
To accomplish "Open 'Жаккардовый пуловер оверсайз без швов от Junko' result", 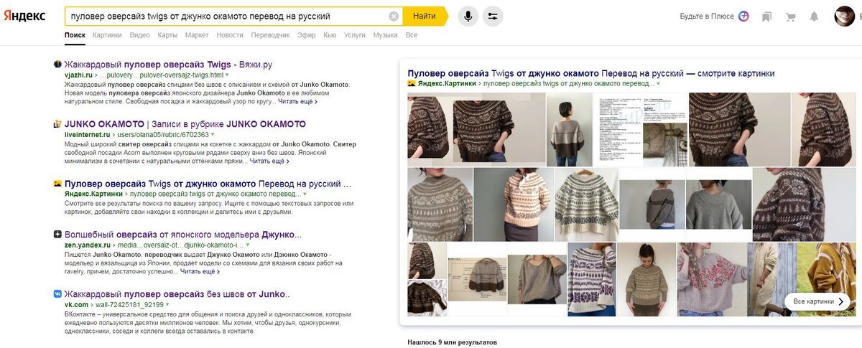I will coord(177,293).
